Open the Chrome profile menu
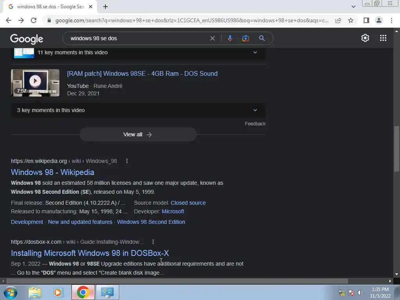400x300 pixels. 379,20
